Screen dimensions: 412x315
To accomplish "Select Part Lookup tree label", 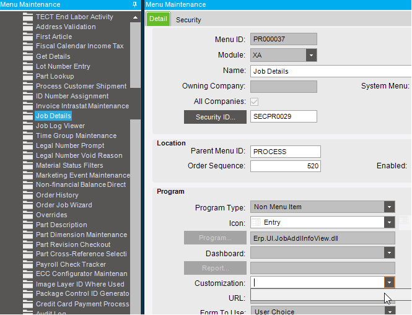I will coord(55,76).
